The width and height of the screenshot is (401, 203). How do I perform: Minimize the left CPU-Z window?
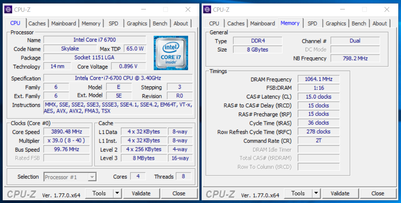pos(144,9)
